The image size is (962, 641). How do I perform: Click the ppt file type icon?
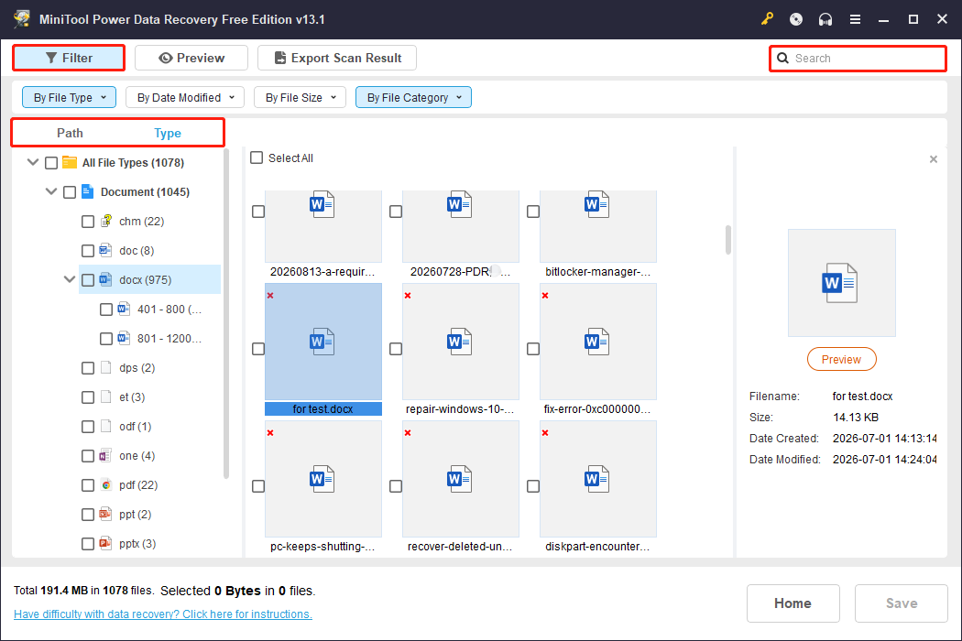pos(105,514)
